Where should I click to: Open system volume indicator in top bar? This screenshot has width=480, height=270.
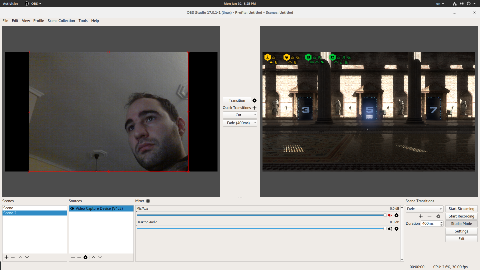tap(461, 3)
